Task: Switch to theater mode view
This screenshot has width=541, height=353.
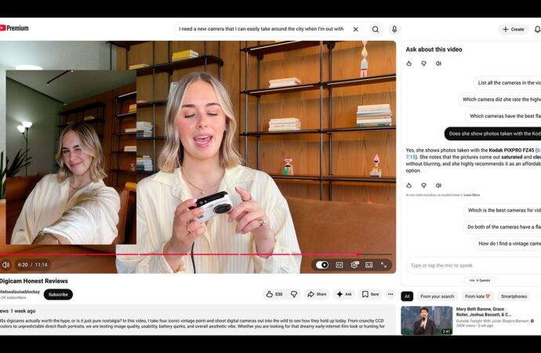Action: 369,264
